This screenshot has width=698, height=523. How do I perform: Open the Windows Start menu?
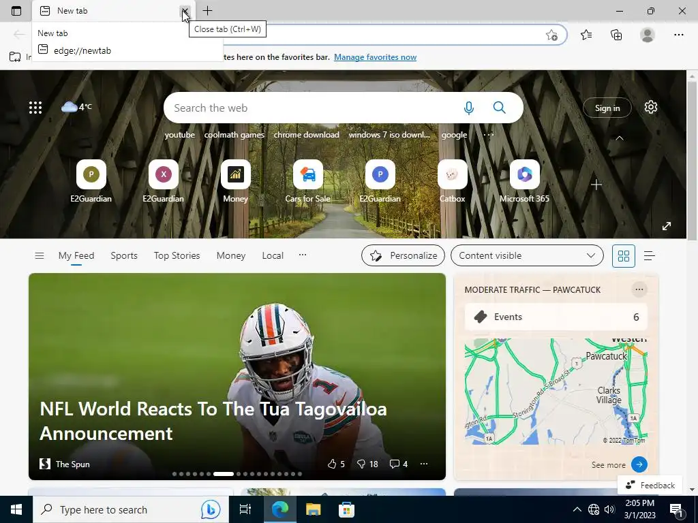(x=16, y=509)
